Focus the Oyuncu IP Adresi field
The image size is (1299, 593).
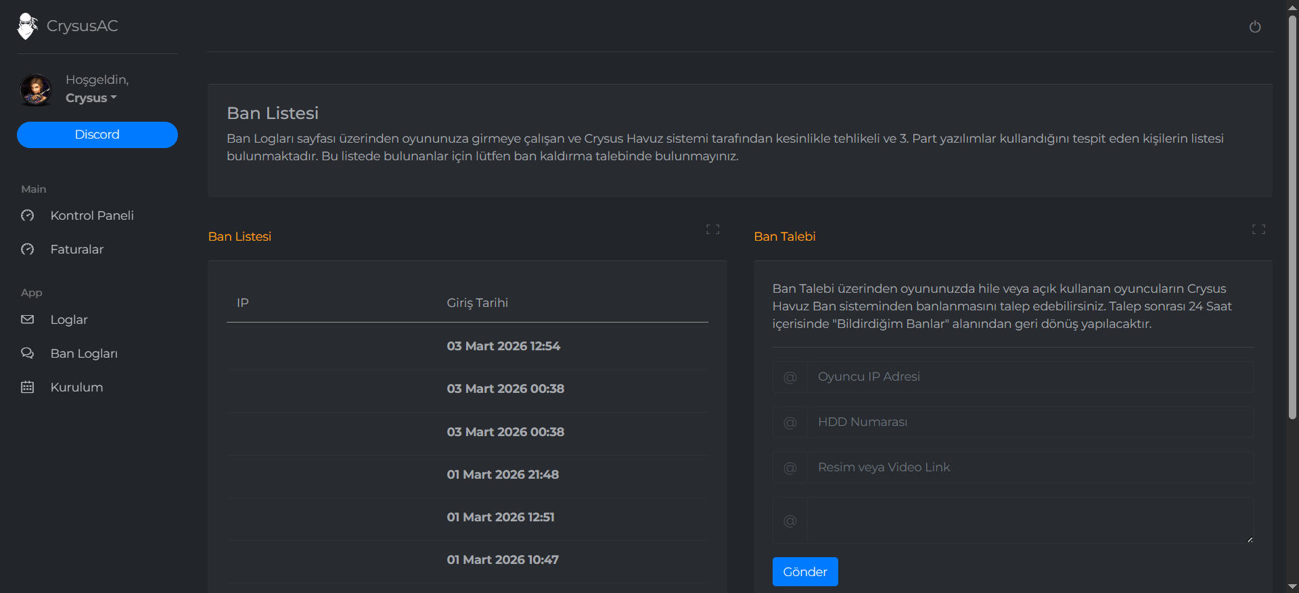(x=1030, y=377)
